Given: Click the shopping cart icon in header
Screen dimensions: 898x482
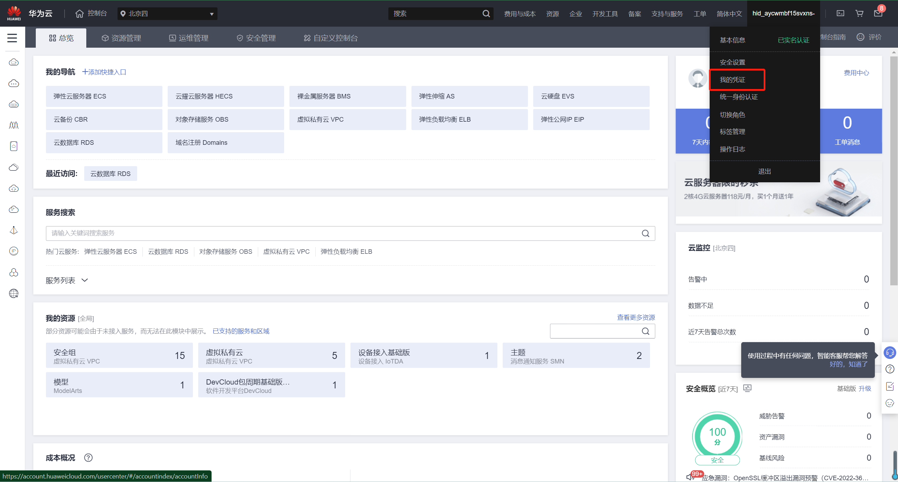Looking at the screenshot, I should [859, 13].
